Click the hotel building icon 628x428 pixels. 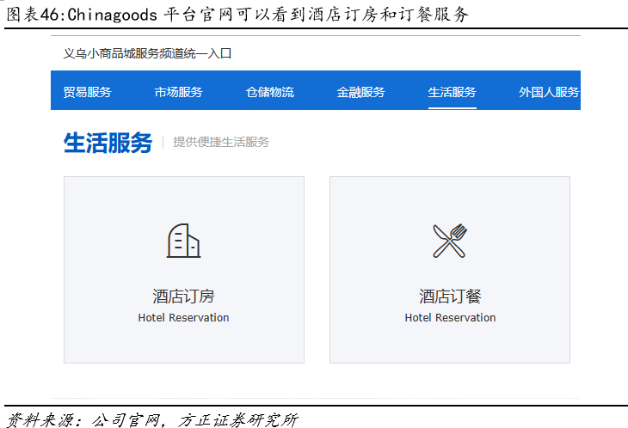183,241
